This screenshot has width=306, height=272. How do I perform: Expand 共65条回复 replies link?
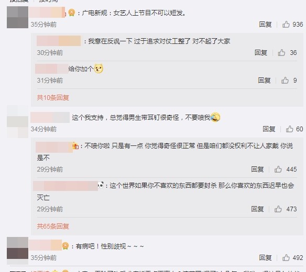coord(53,226)
